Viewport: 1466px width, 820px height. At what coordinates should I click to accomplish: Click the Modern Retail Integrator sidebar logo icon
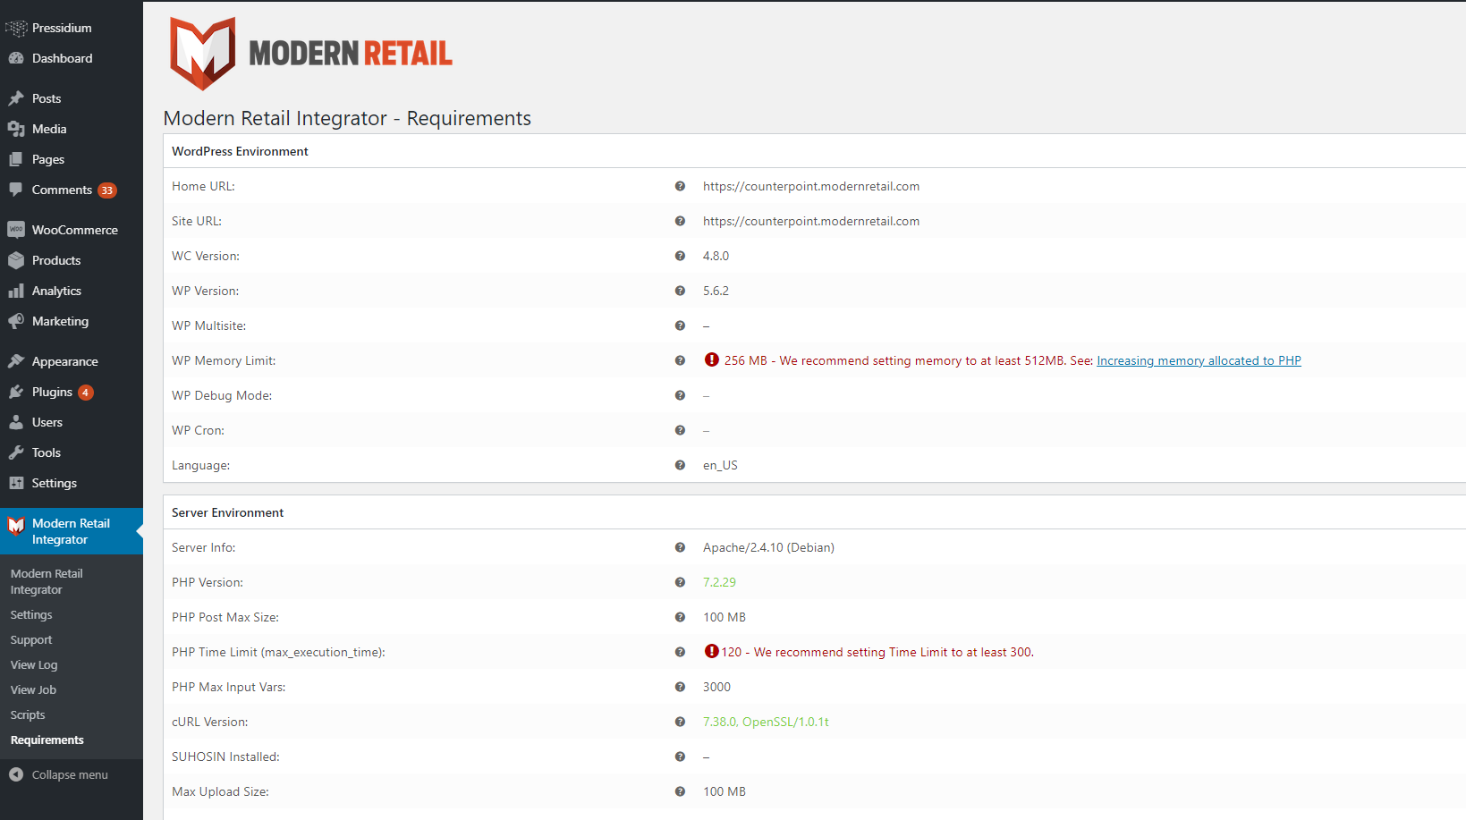coord(16,526)
